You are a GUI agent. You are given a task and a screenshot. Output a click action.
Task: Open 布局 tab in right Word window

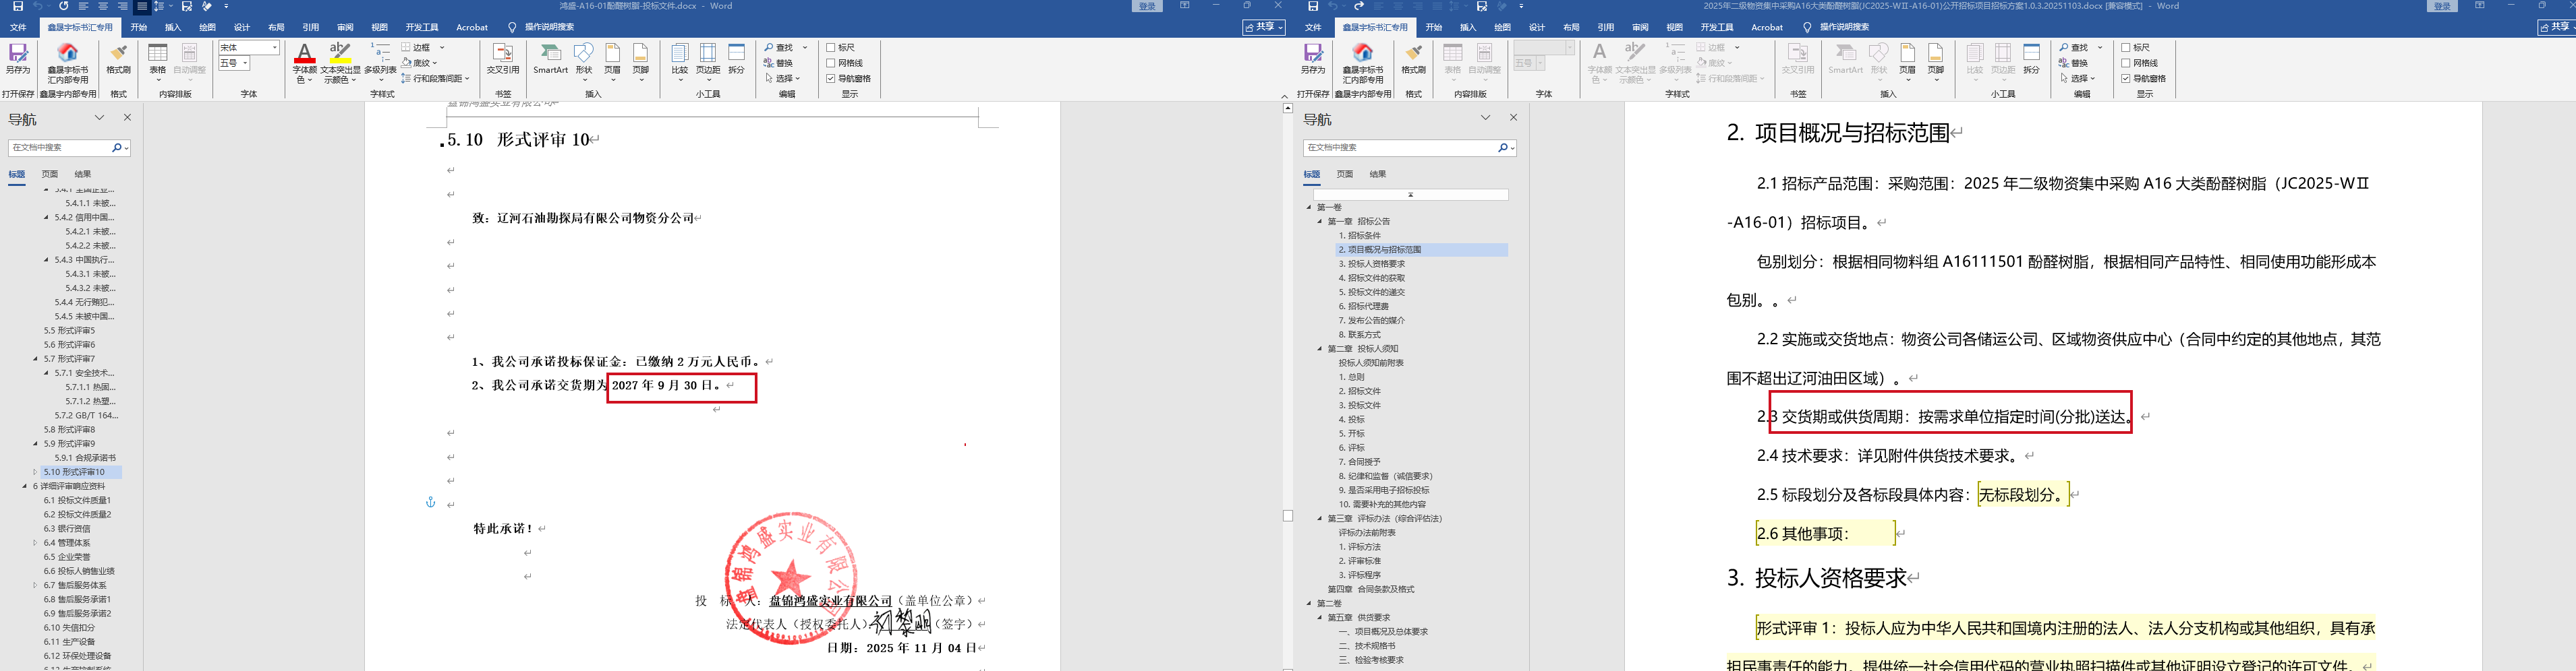[1571, 27]
